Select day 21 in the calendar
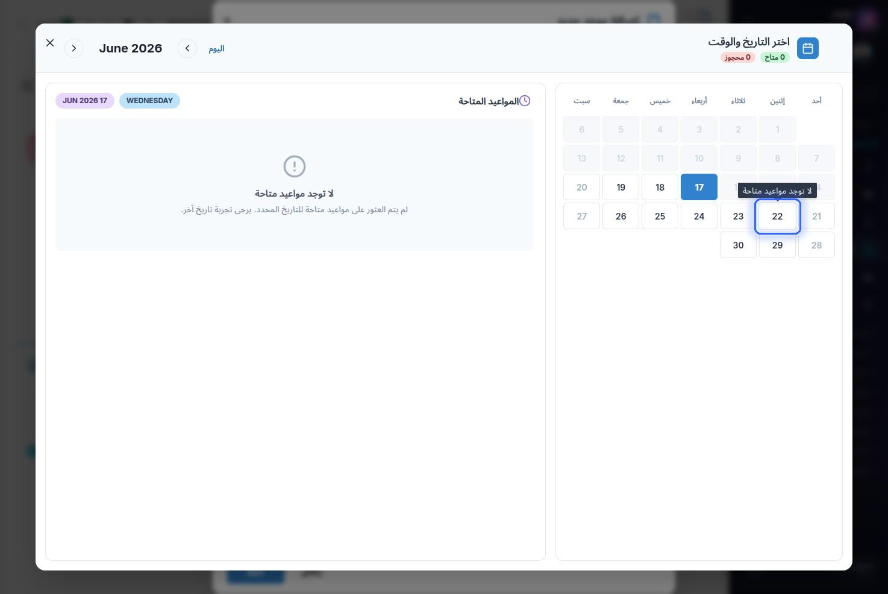 pyautogui.click(x=816, y=216)
